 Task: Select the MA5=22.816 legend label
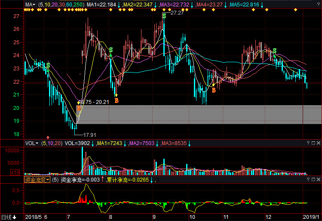click(x=244, y=5)
